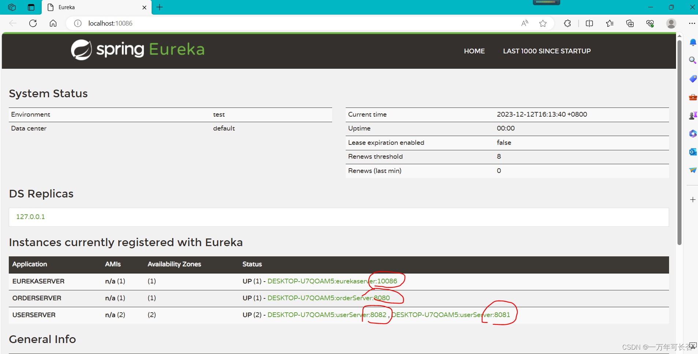Open workspaces icon in title bar
The height and width of the screenshot is (354, 698).
click(12, 7)
